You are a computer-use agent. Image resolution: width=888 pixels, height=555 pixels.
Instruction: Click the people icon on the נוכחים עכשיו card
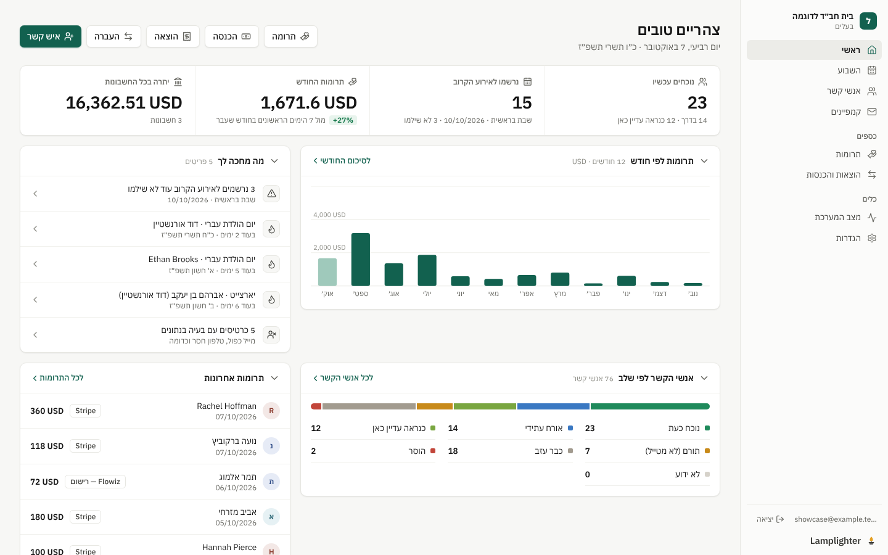click(702, 81)
